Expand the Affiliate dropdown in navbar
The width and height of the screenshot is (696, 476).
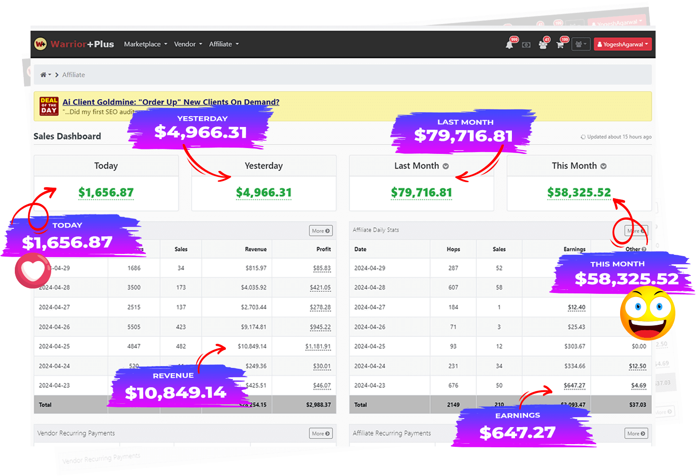tap(224, 44)
